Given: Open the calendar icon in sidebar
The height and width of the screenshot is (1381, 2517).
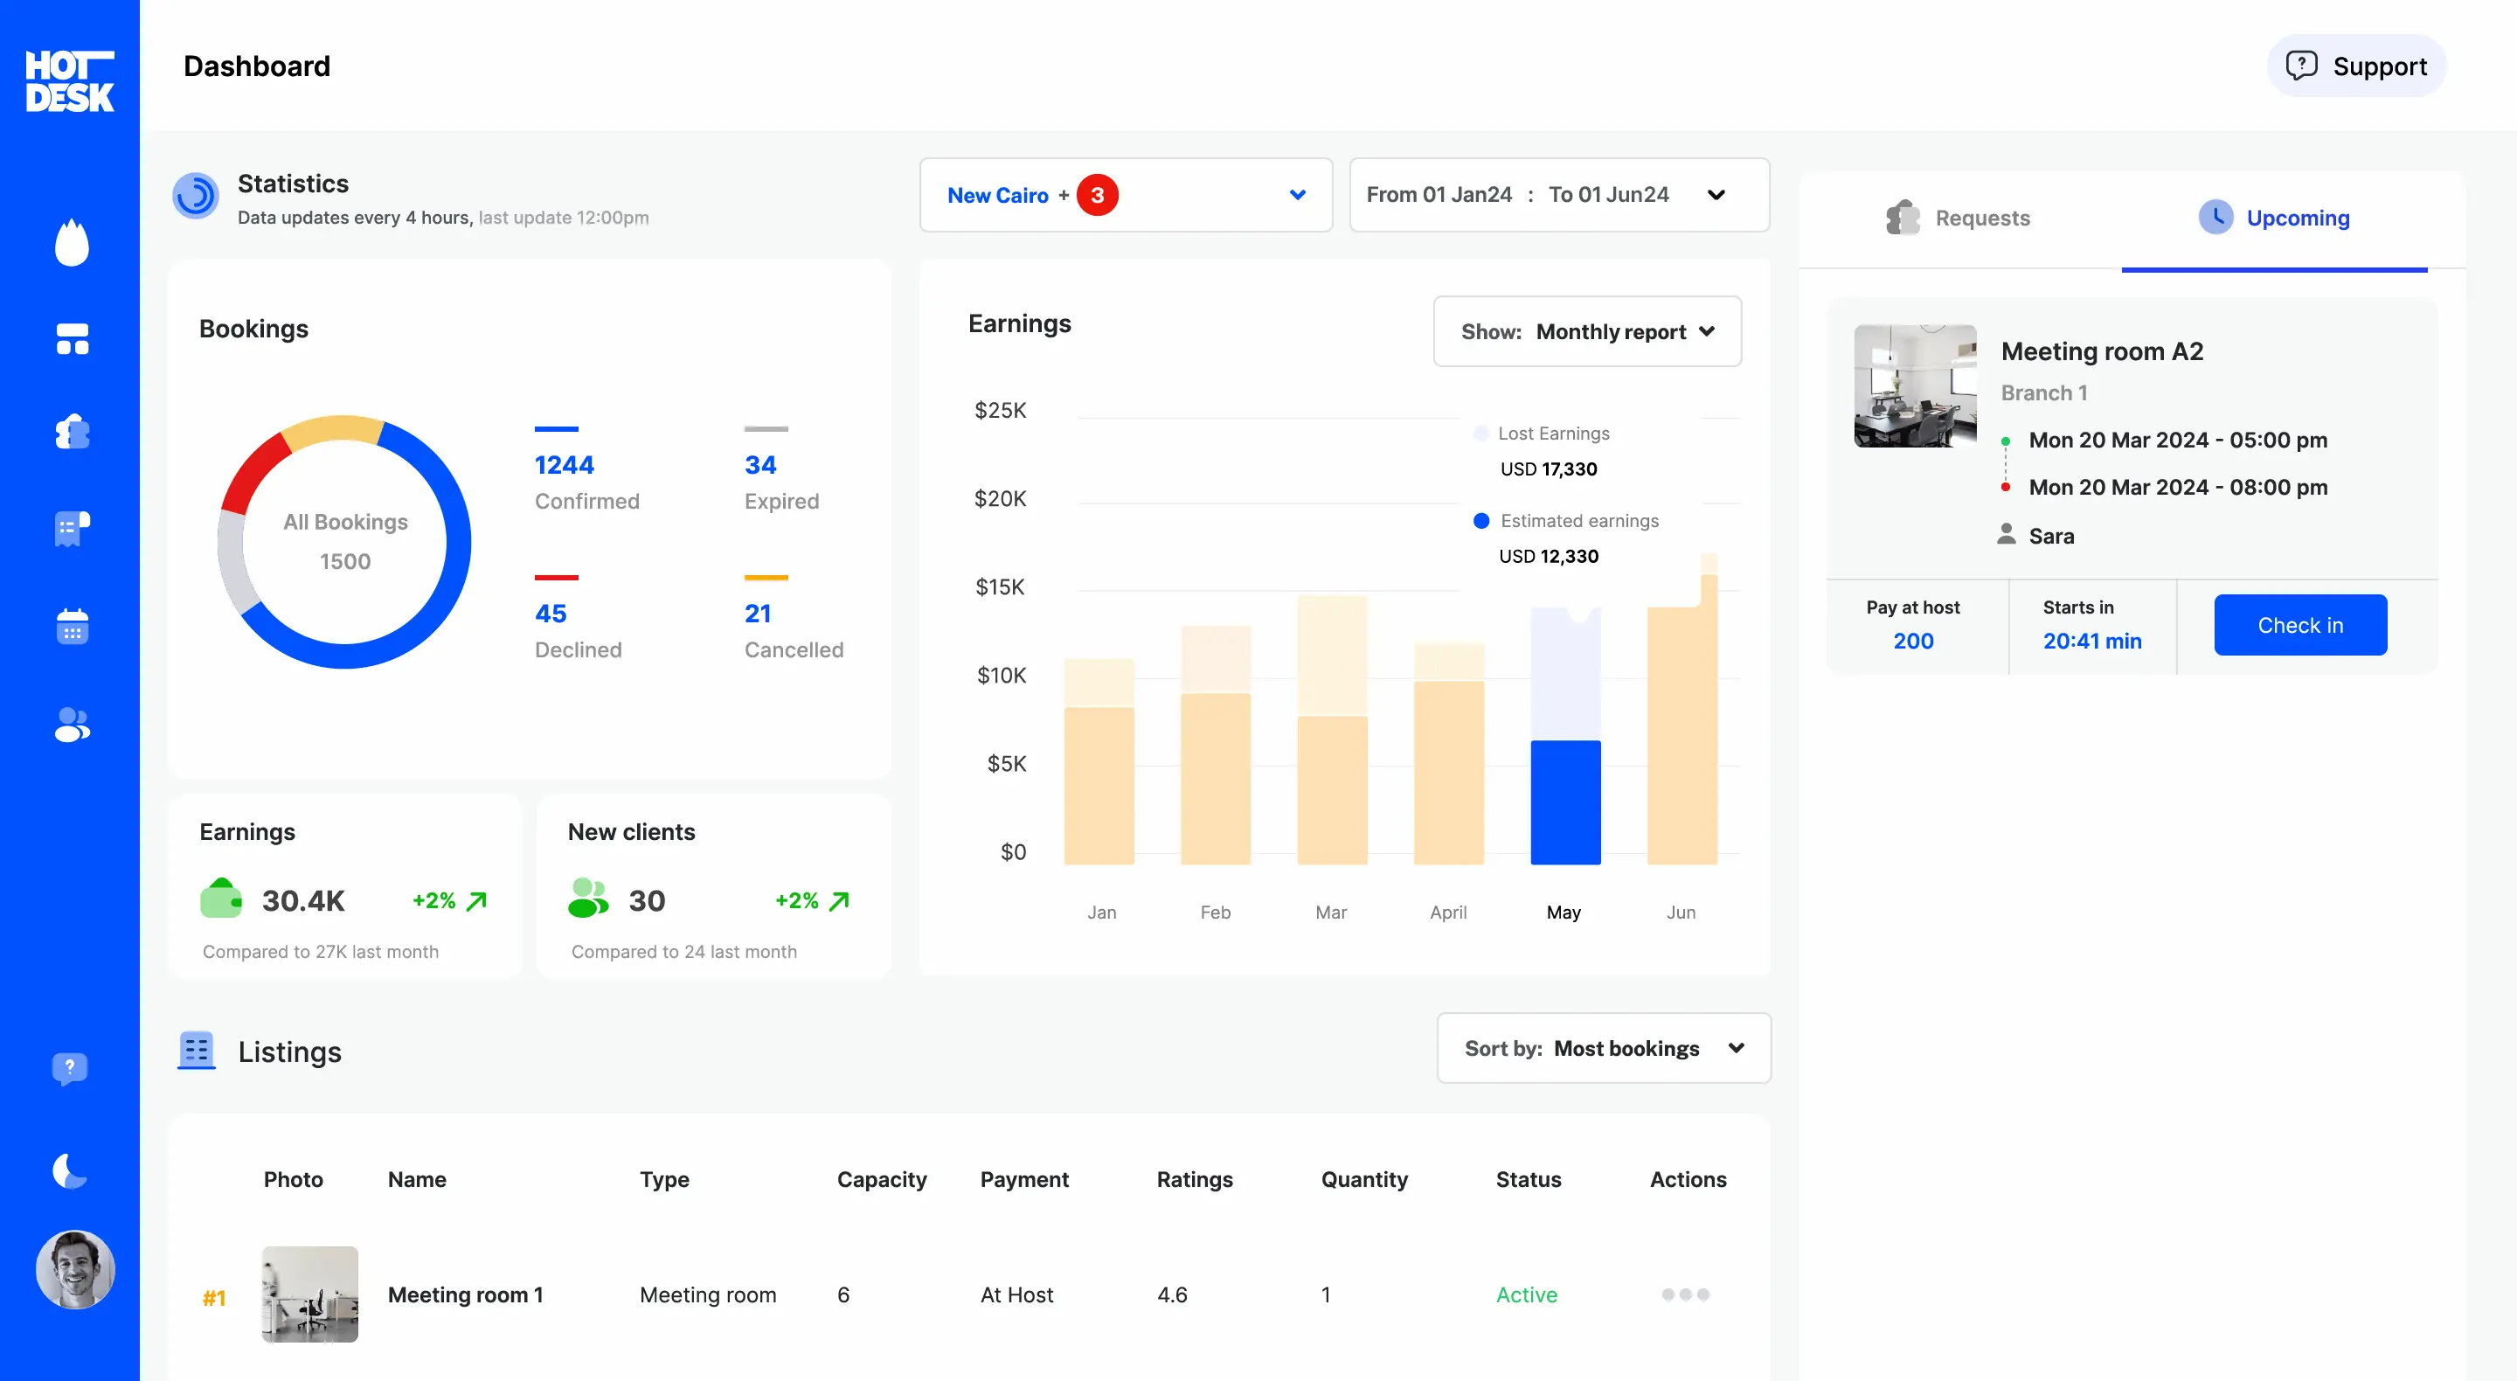Looking at the screenshot, I should click(72, 627).
